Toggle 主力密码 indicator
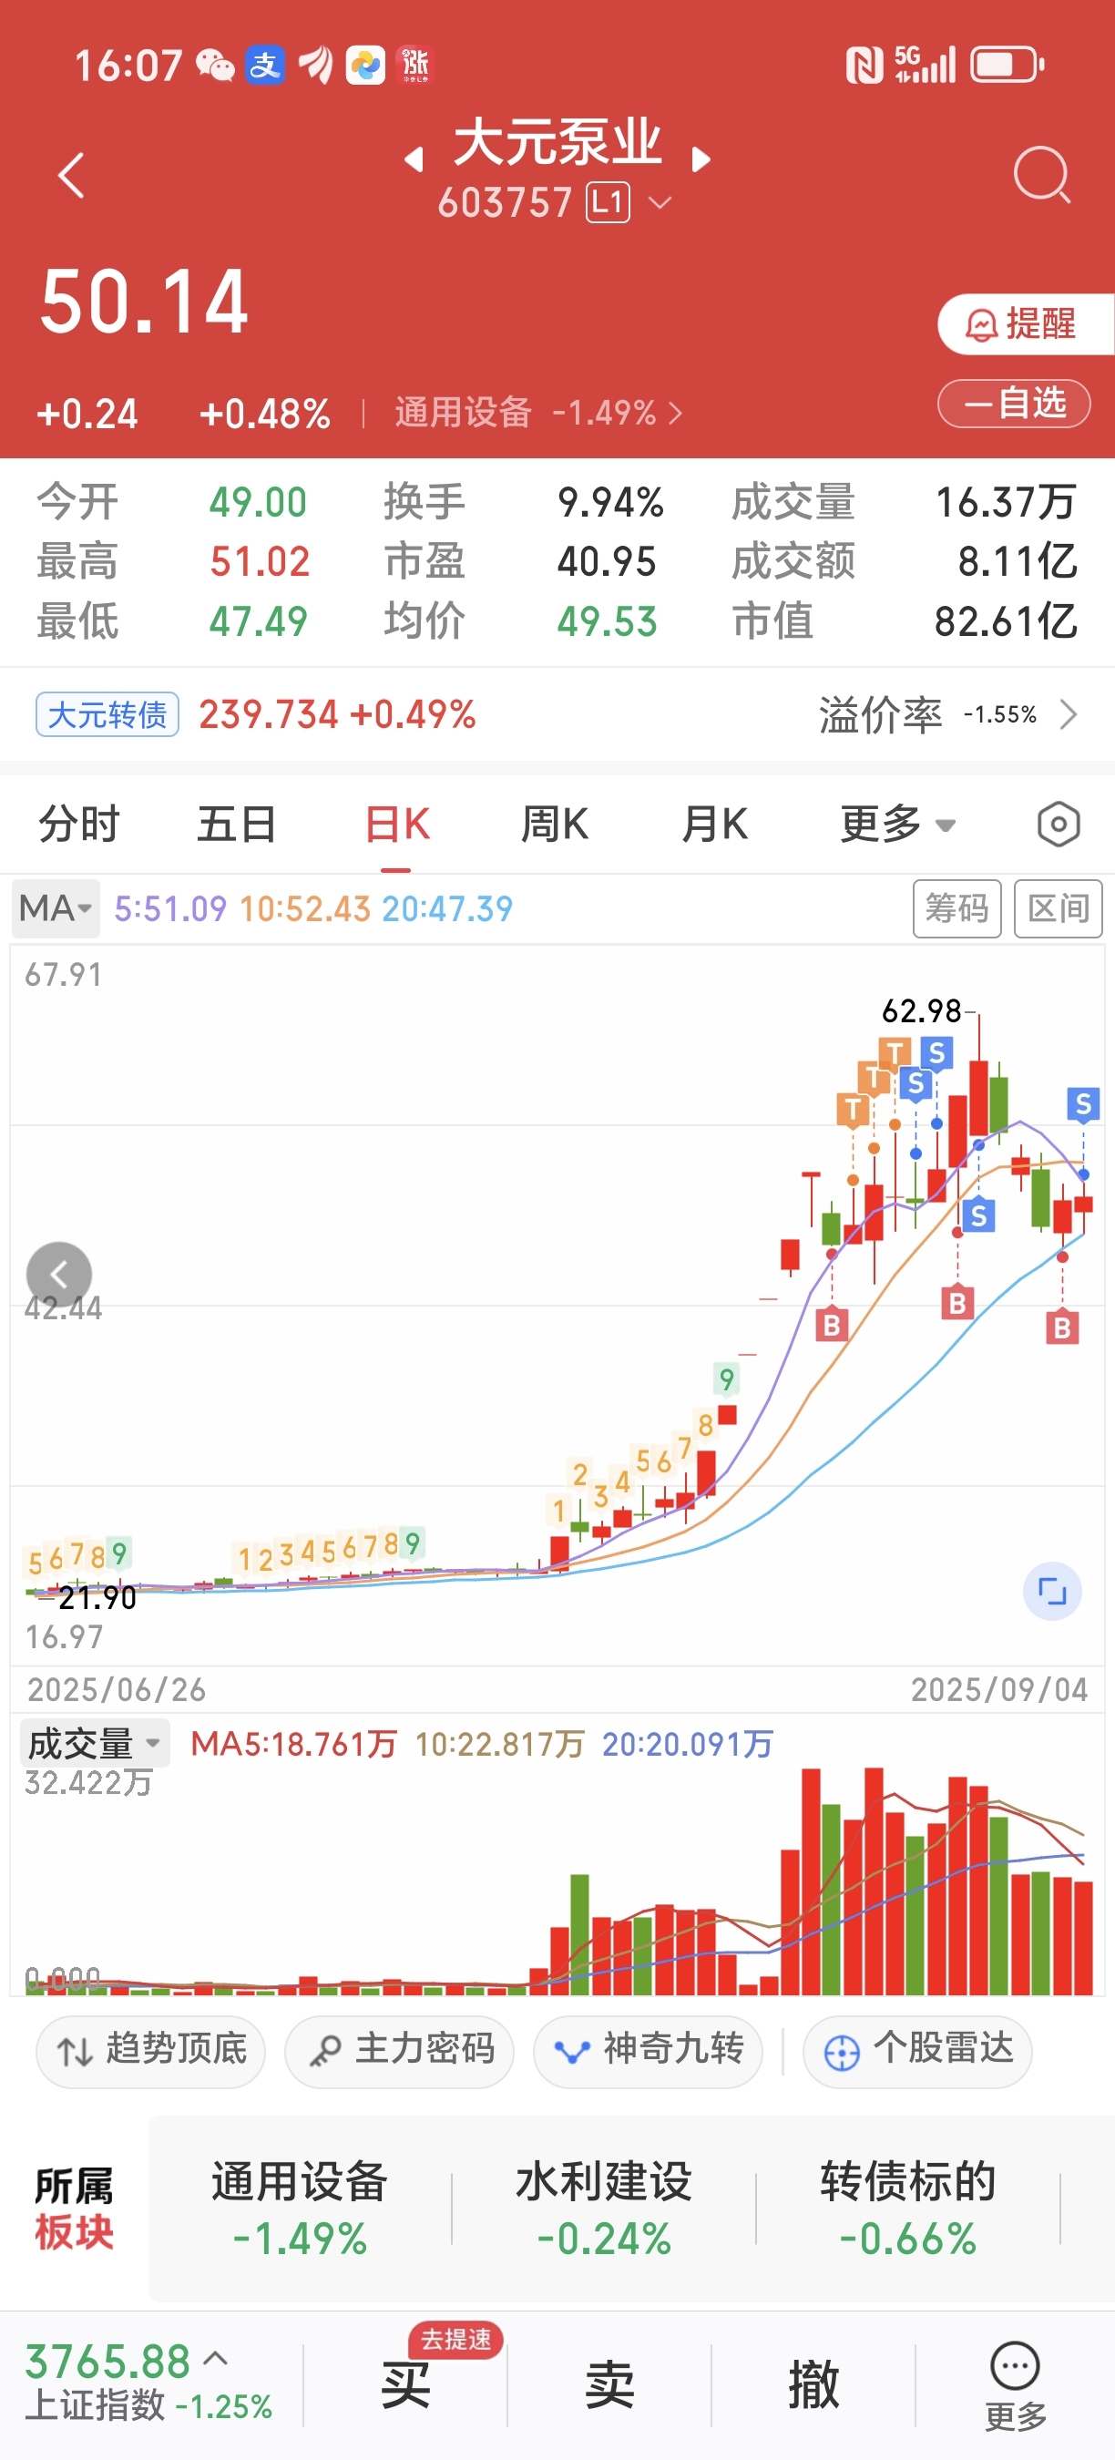 pyautogui.click(x=399, y=2051)
